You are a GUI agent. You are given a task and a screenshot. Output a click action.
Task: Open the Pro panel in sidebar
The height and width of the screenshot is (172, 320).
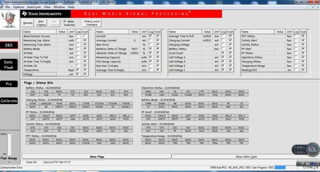(x=8, y=84)
